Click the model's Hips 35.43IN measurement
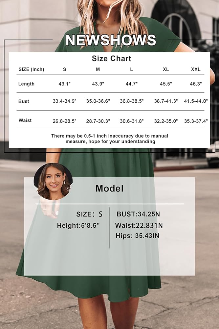The image size is (219, 329). pos(137,236)
